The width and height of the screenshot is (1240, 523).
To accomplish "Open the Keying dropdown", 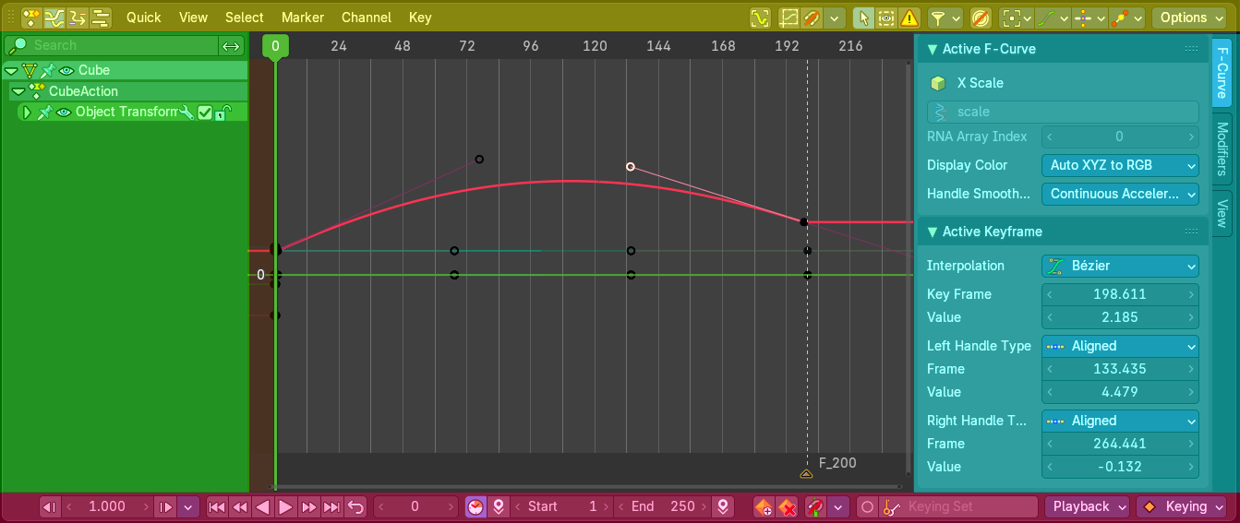I will 1182,506.
